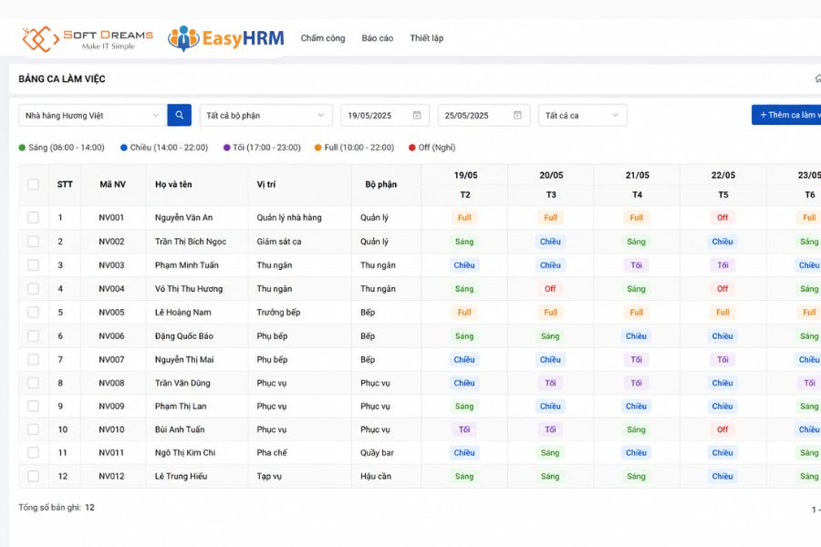Viewport: 821px width, 547px height.
Task: Toggle checkbox for Trần Văn Dũng row
Action: [33, 383]
